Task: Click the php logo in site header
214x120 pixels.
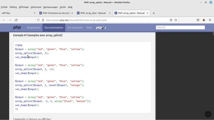Action: 17,27
